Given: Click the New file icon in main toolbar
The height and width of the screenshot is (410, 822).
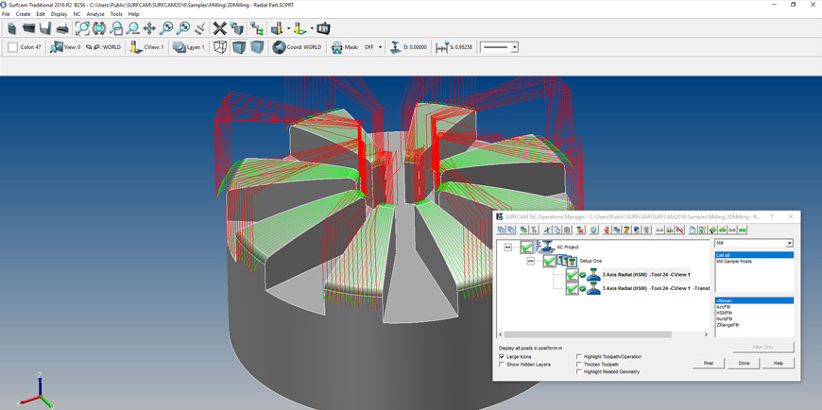Looking at the screenshot, I should [x=11, y=28].
